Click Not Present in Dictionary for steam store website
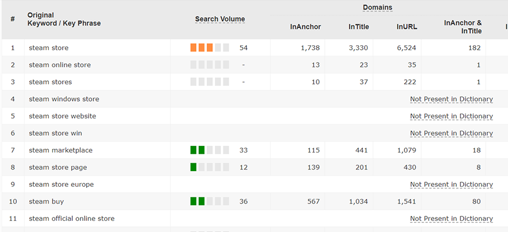Image resolution: width=508 pixels, height=232 pixels. pos(451,116)
